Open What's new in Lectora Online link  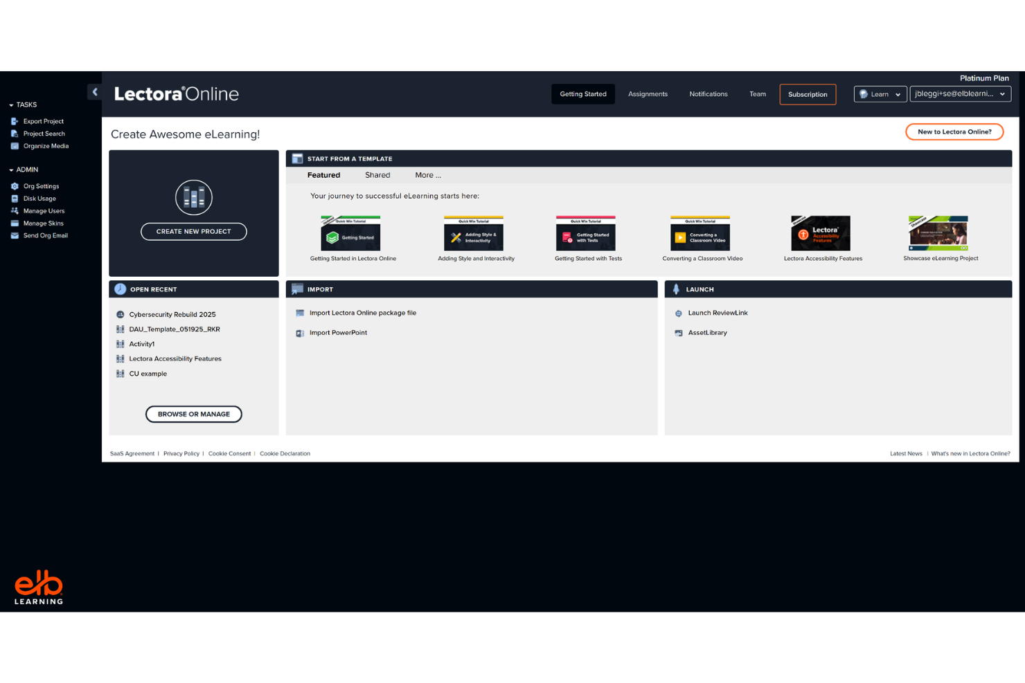(x=970, y=454)
